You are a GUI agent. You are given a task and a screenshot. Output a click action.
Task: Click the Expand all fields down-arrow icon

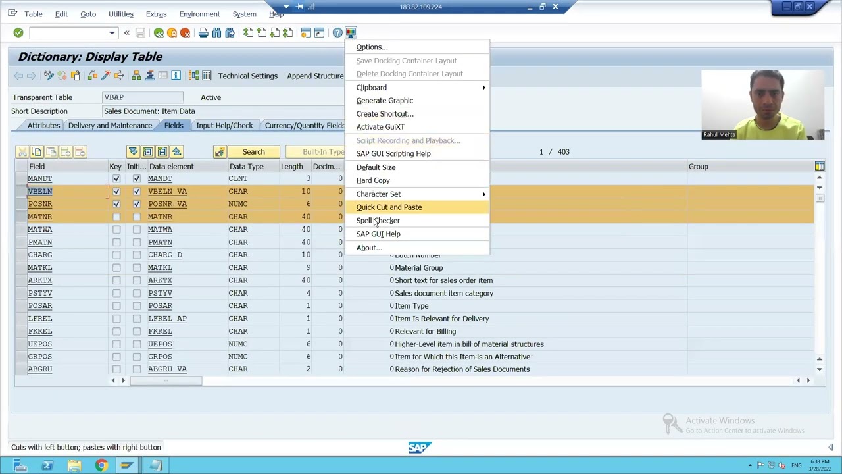point(133,152)
